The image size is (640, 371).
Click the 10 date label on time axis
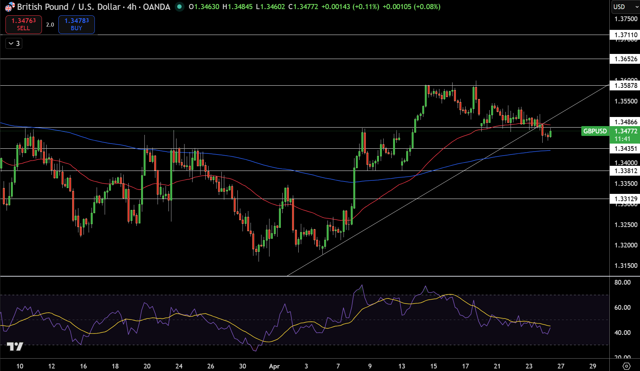[x=20, y=366]
